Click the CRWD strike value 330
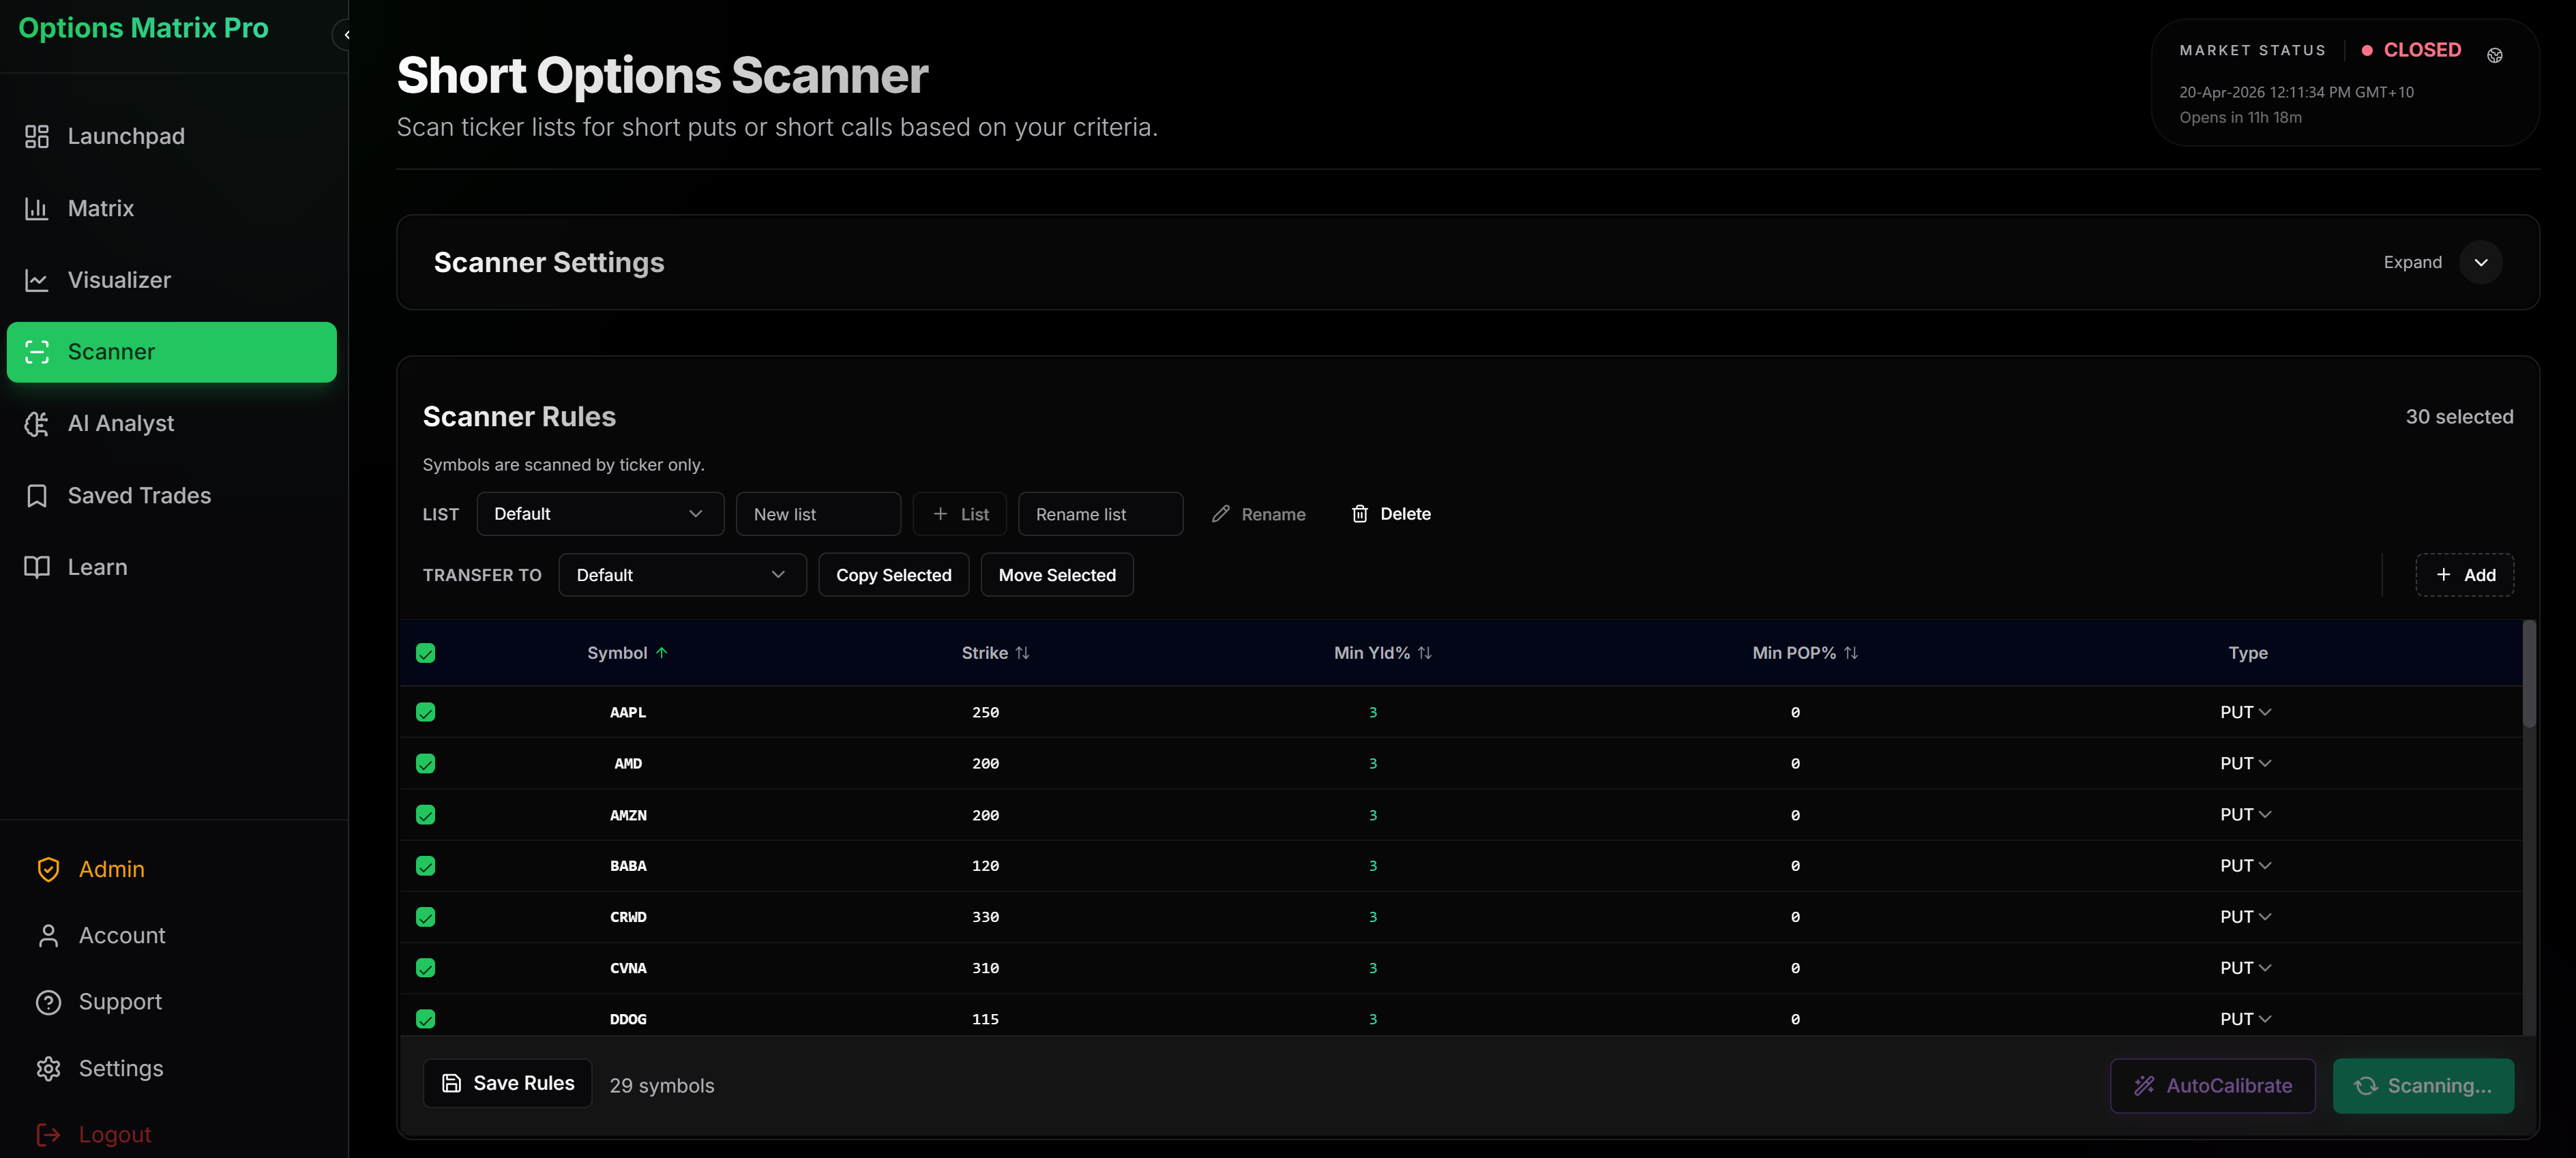The height and width of the screenshot is (1158, 2576). point(985,917)
